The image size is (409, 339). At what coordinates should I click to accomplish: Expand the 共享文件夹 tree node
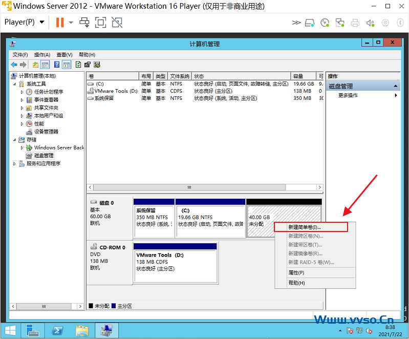tap(22, 108)
